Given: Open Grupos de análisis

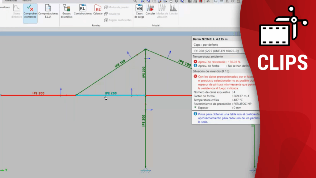Looking at the screenshot, I should (x=67, y=12).
